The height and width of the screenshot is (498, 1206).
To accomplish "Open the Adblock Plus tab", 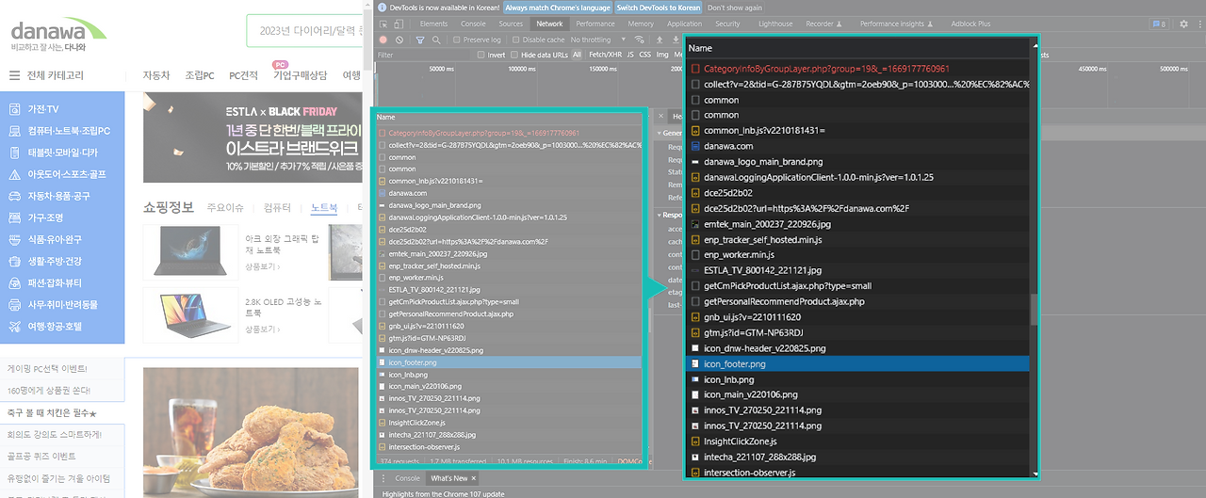I will [x=971, y=24].
